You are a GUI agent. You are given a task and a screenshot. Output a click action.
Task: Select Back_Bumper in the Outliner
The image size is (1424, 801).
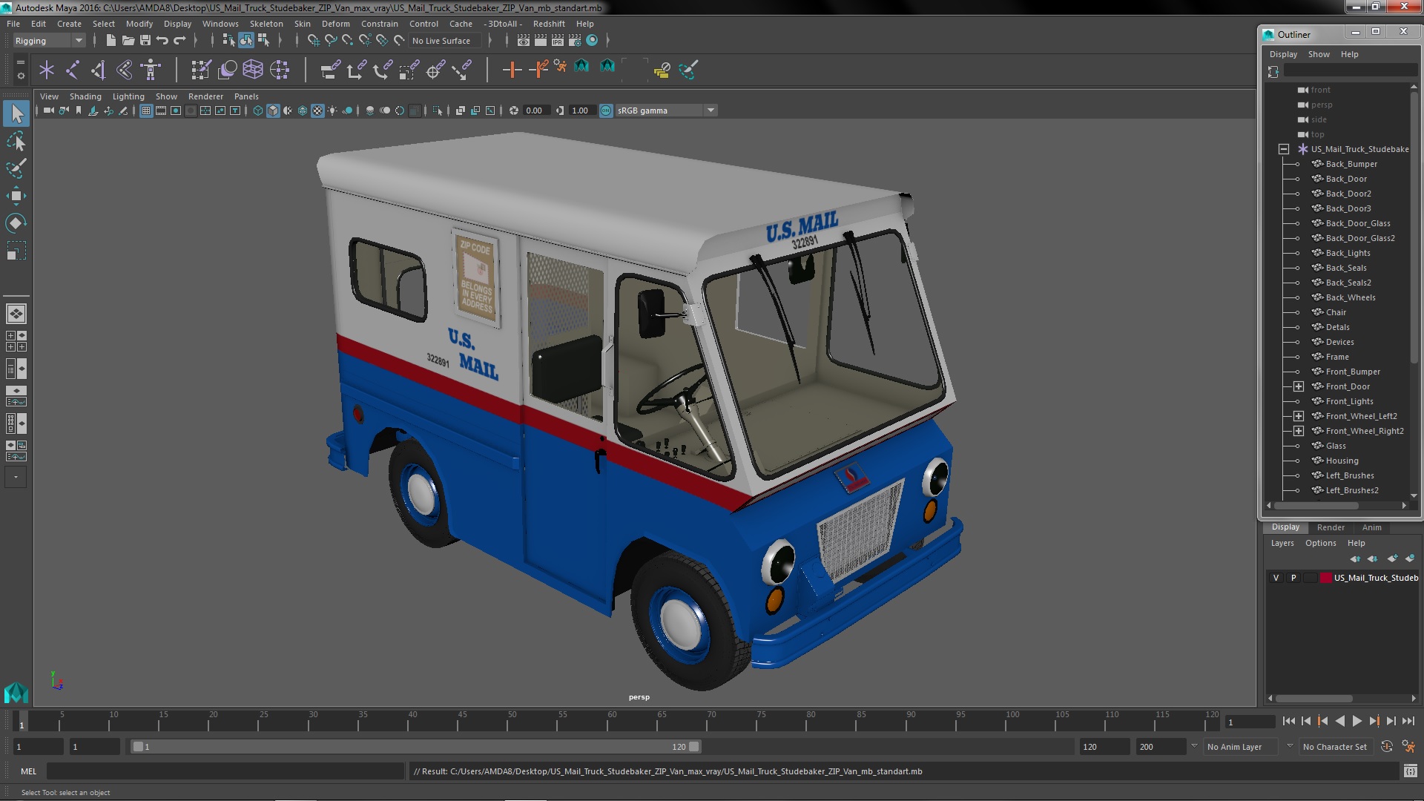[1351, 164]
